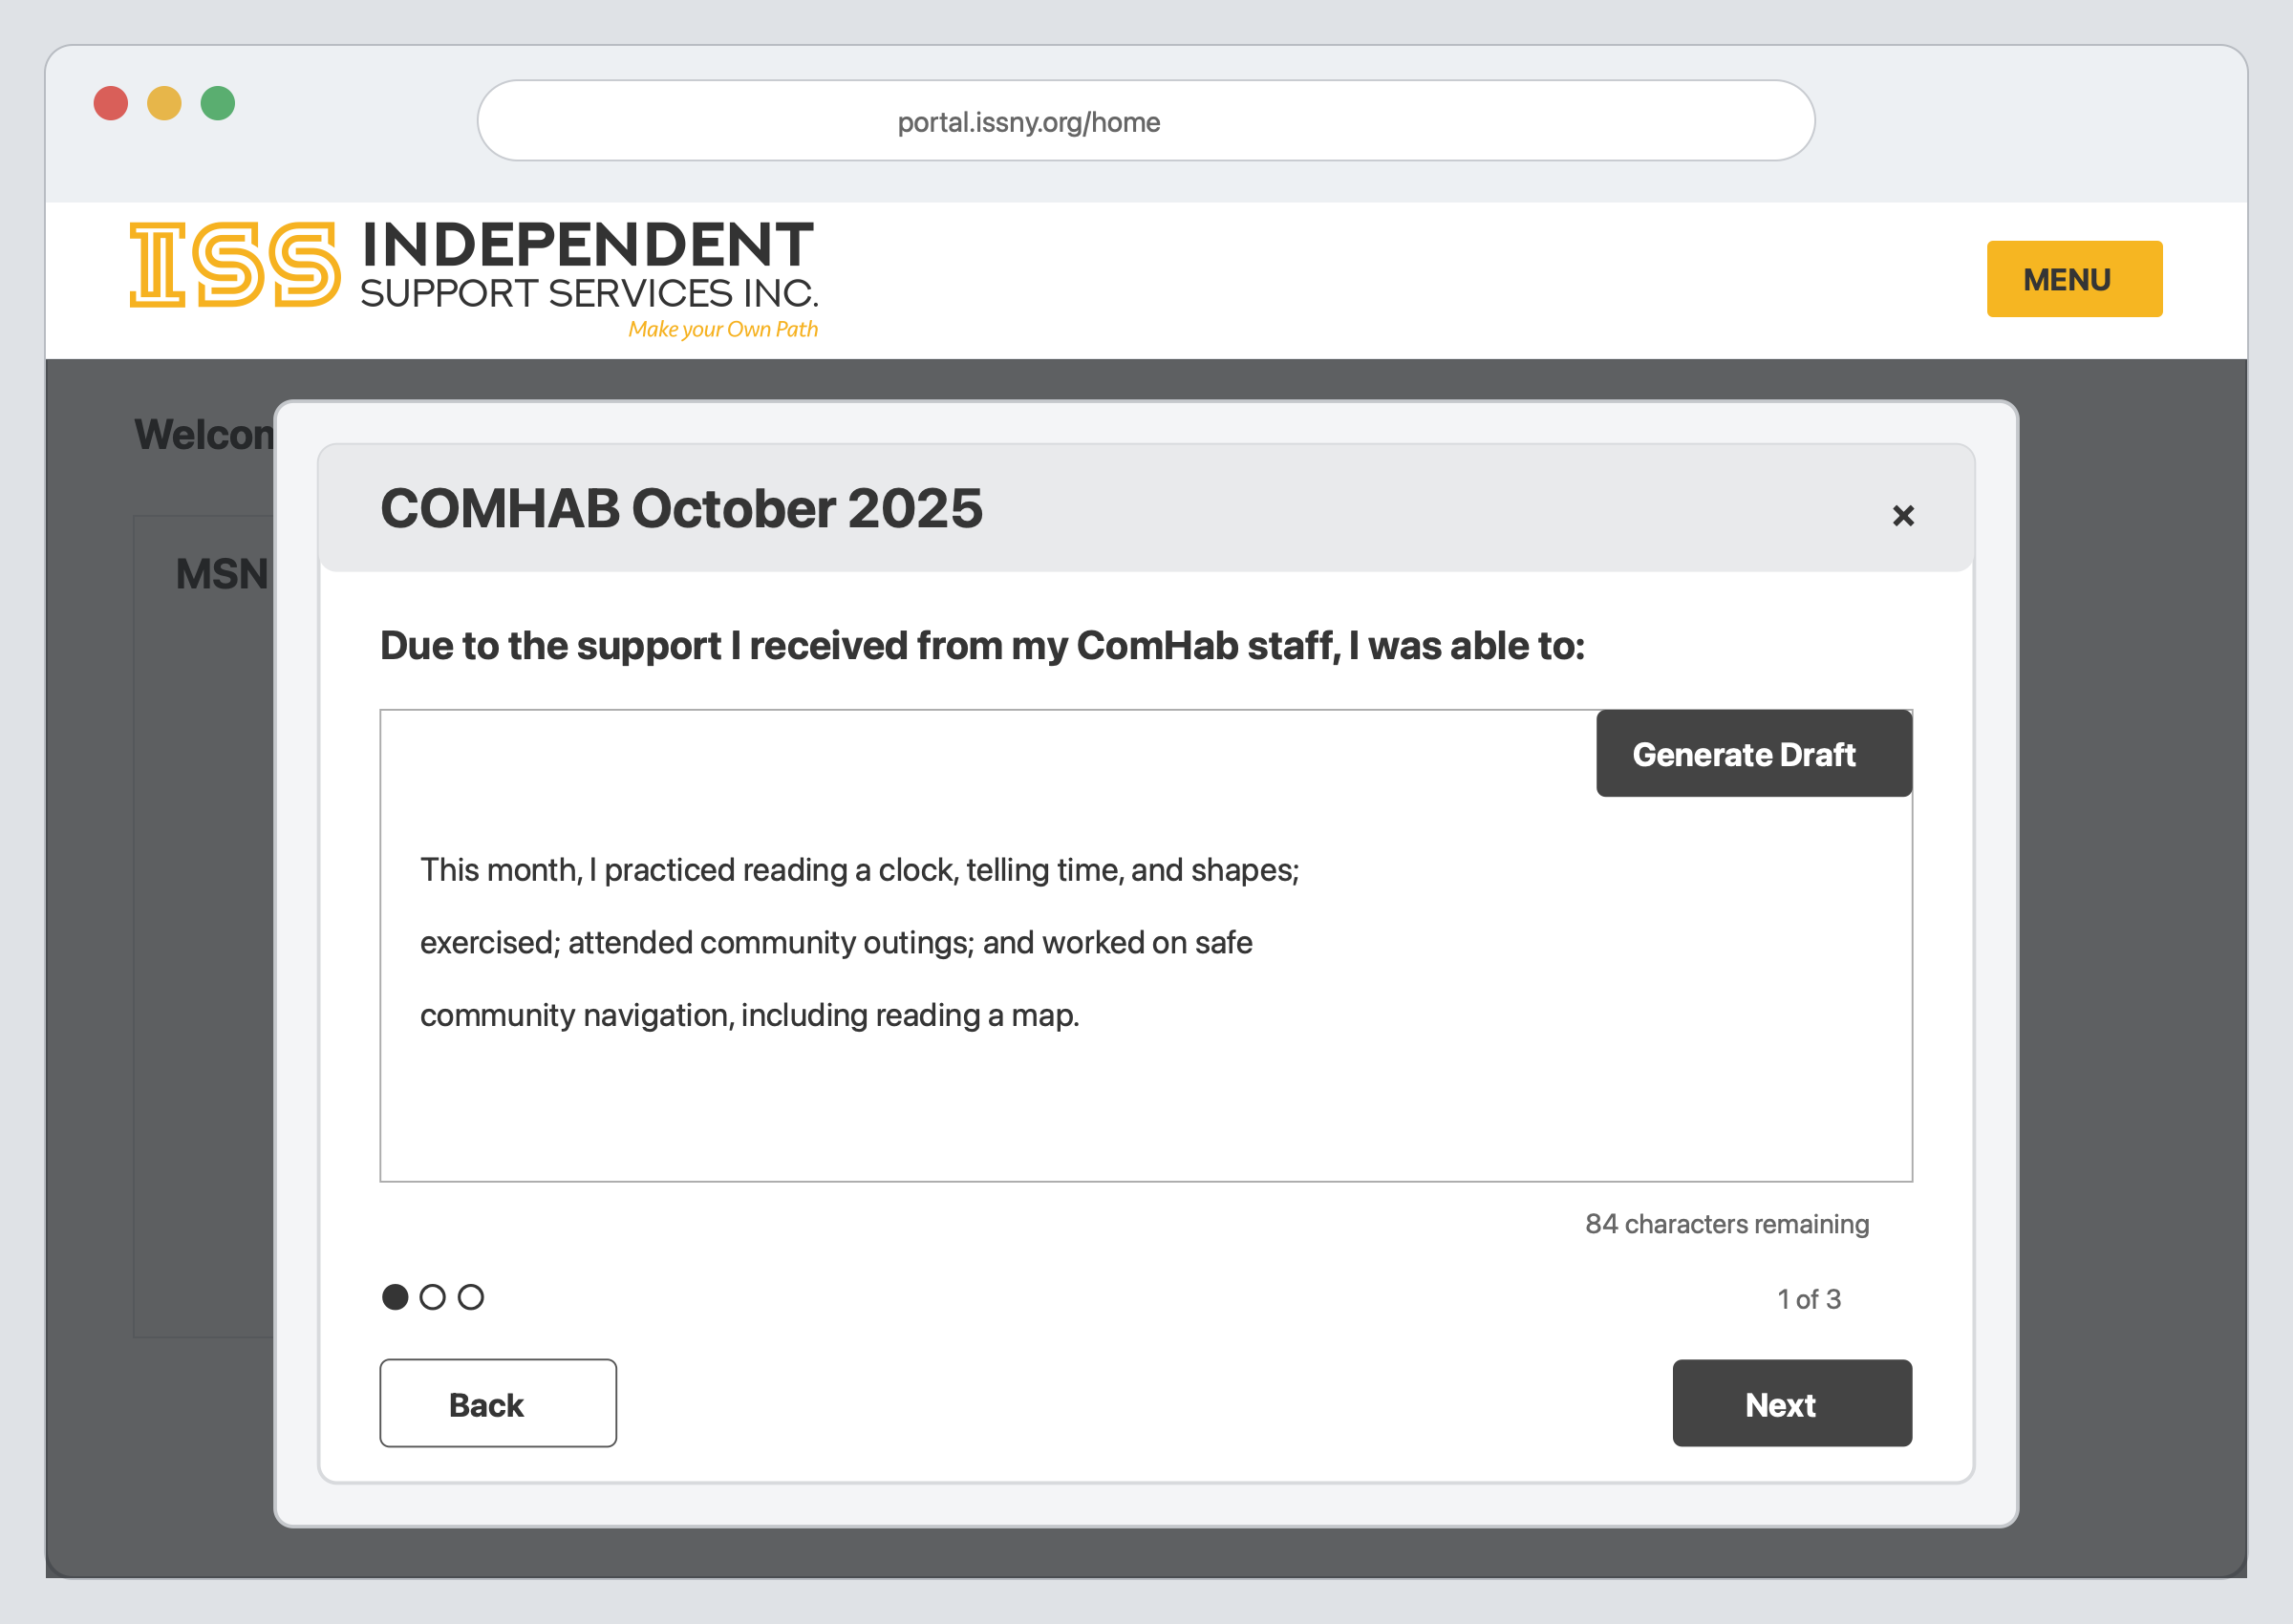Click the Generate Draft button
This screenshot has height=1624, width=2293.
[1753, 754]
